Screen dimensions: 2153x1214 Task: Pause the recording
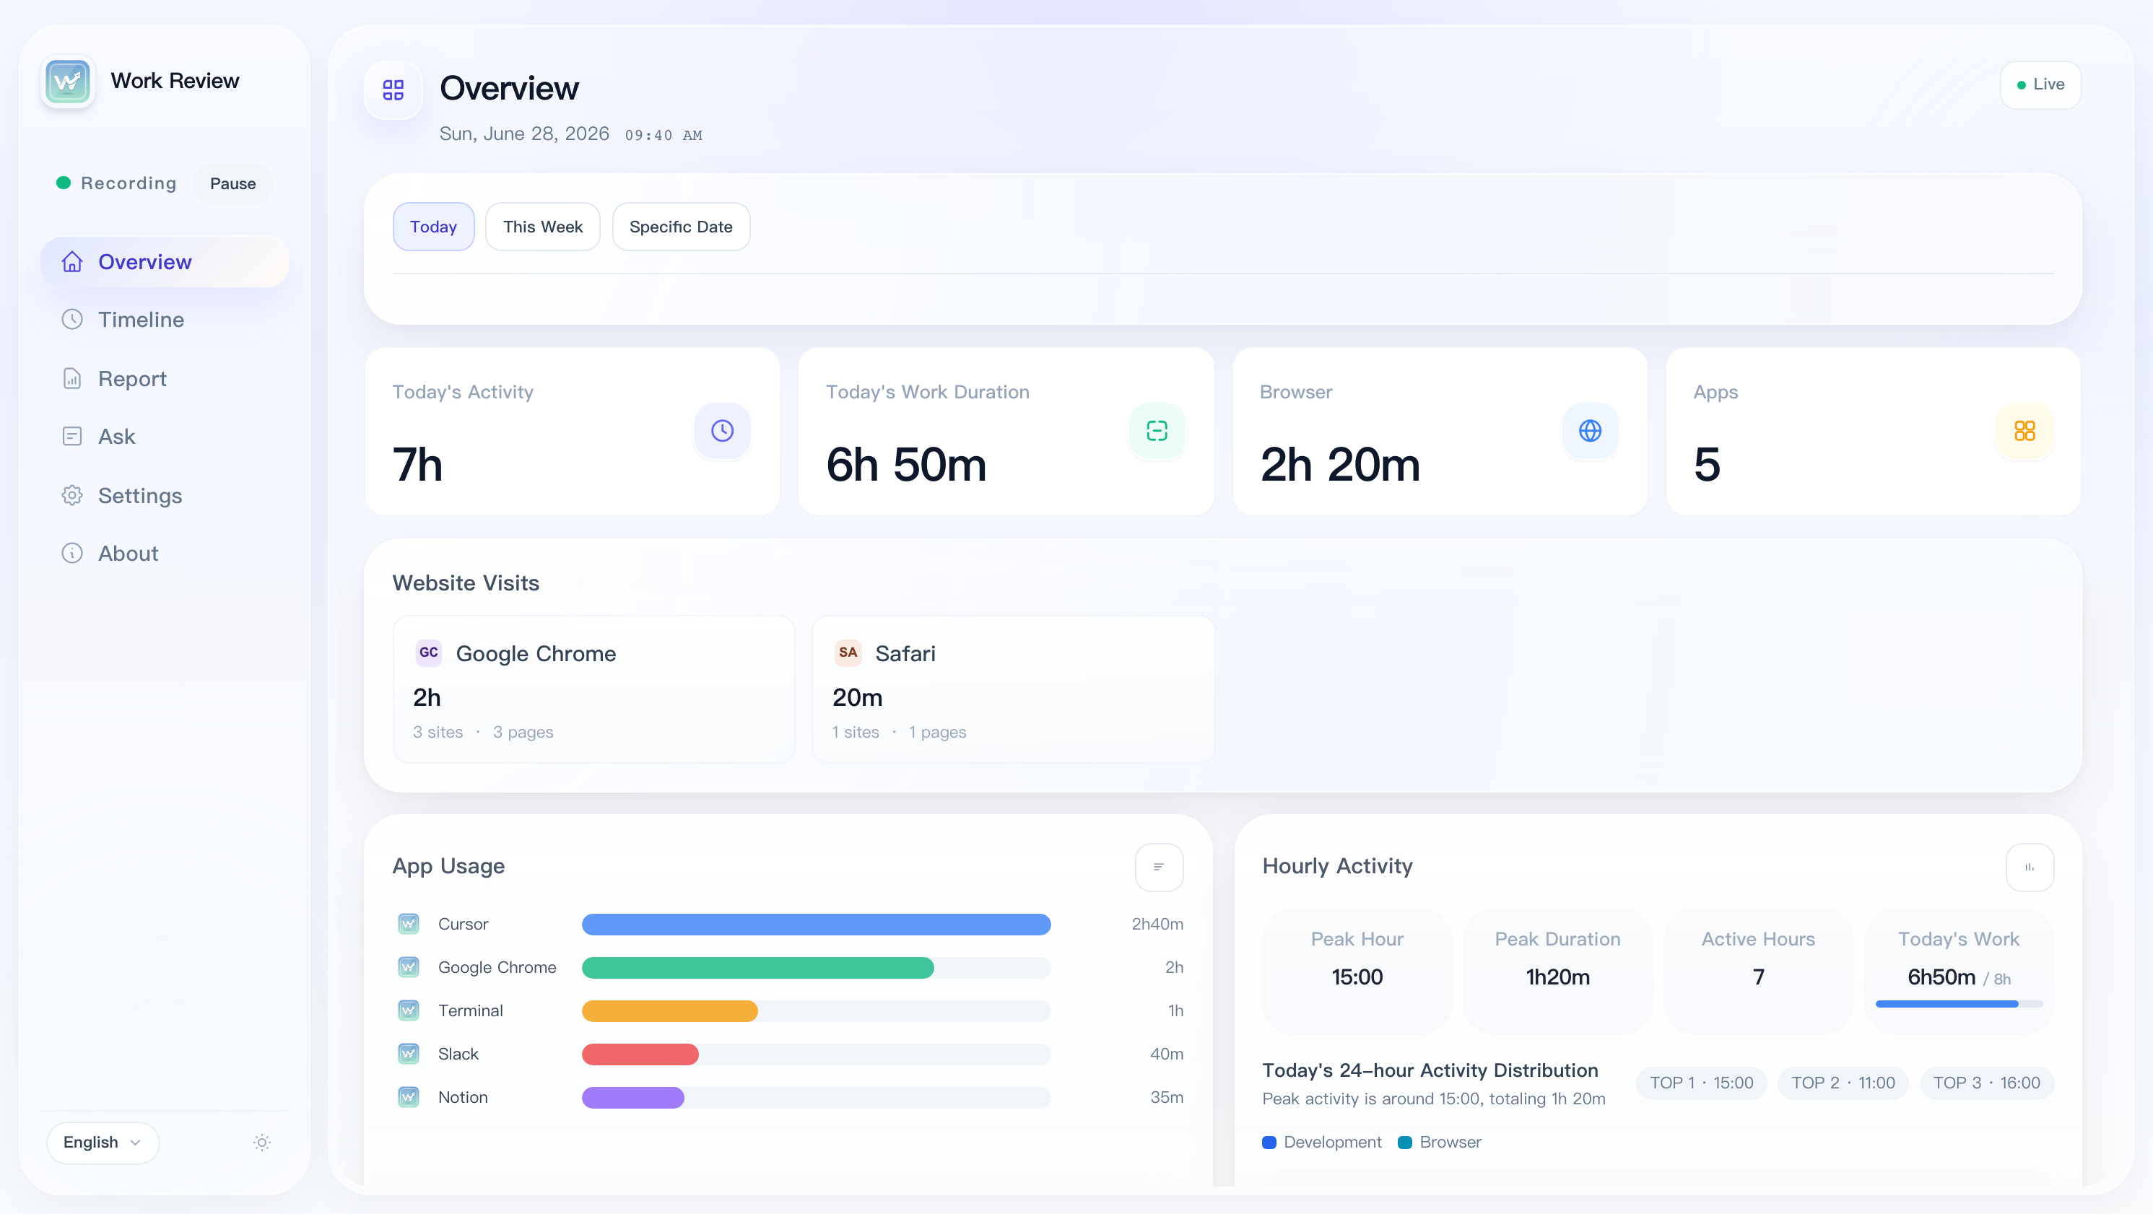tap(233, 184)
